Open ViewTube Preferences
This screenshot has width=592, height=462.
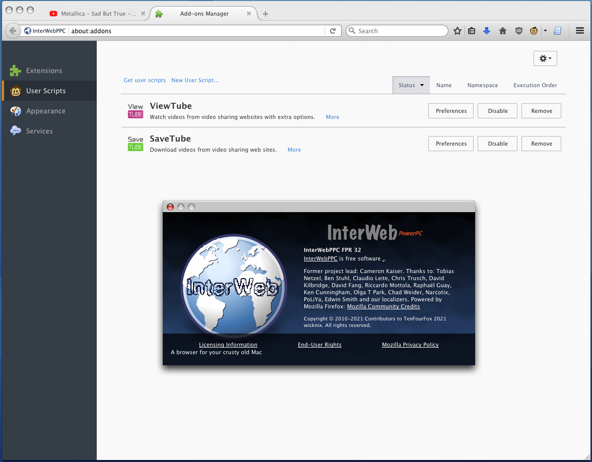[451, 111]
